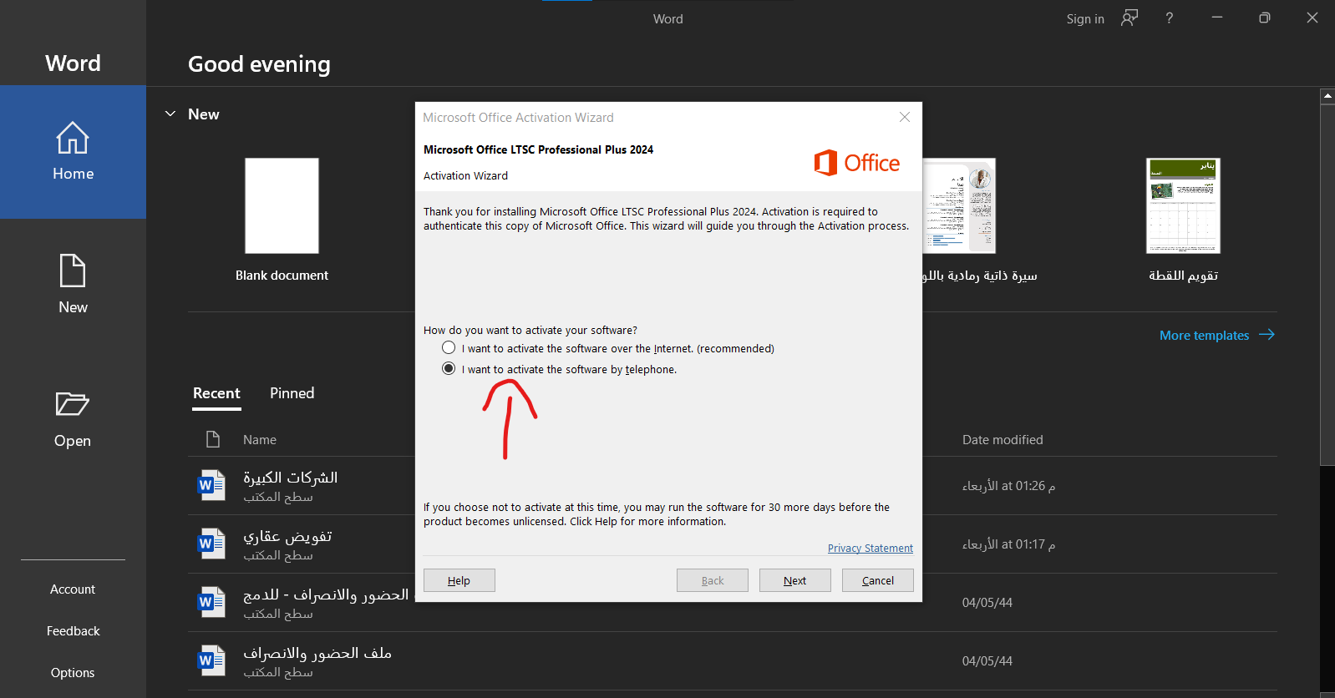1335x698 pixels.
Task: Click the scrollbar up arrow
Action: tap(1327, 96)
